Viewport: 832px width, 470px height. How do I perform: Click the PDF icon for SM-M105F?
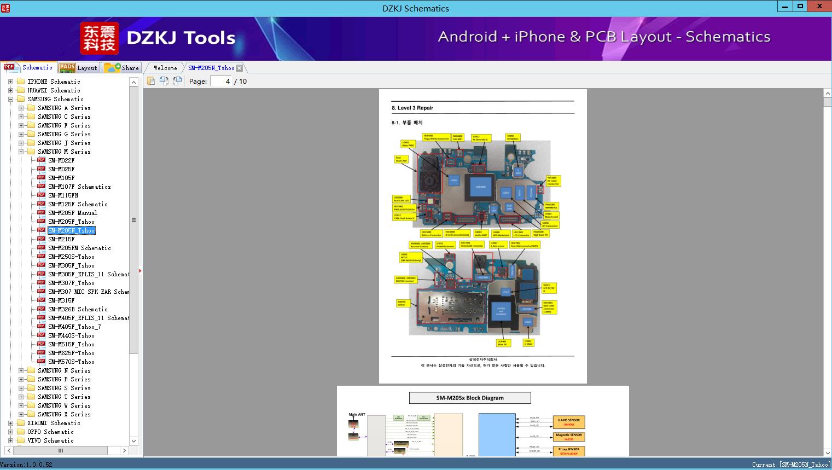coord(41,178)
